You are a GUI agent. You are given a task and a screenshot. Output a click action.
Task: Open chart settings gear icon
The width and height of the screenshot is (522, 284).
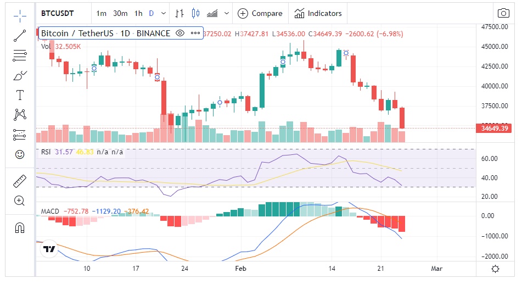click(495, 269)
